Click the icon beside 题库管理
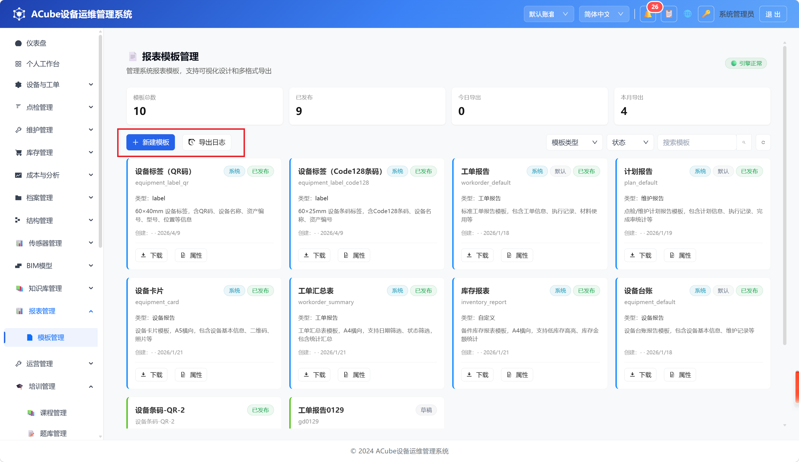799x462 pixels. click(x=31, y=434)
